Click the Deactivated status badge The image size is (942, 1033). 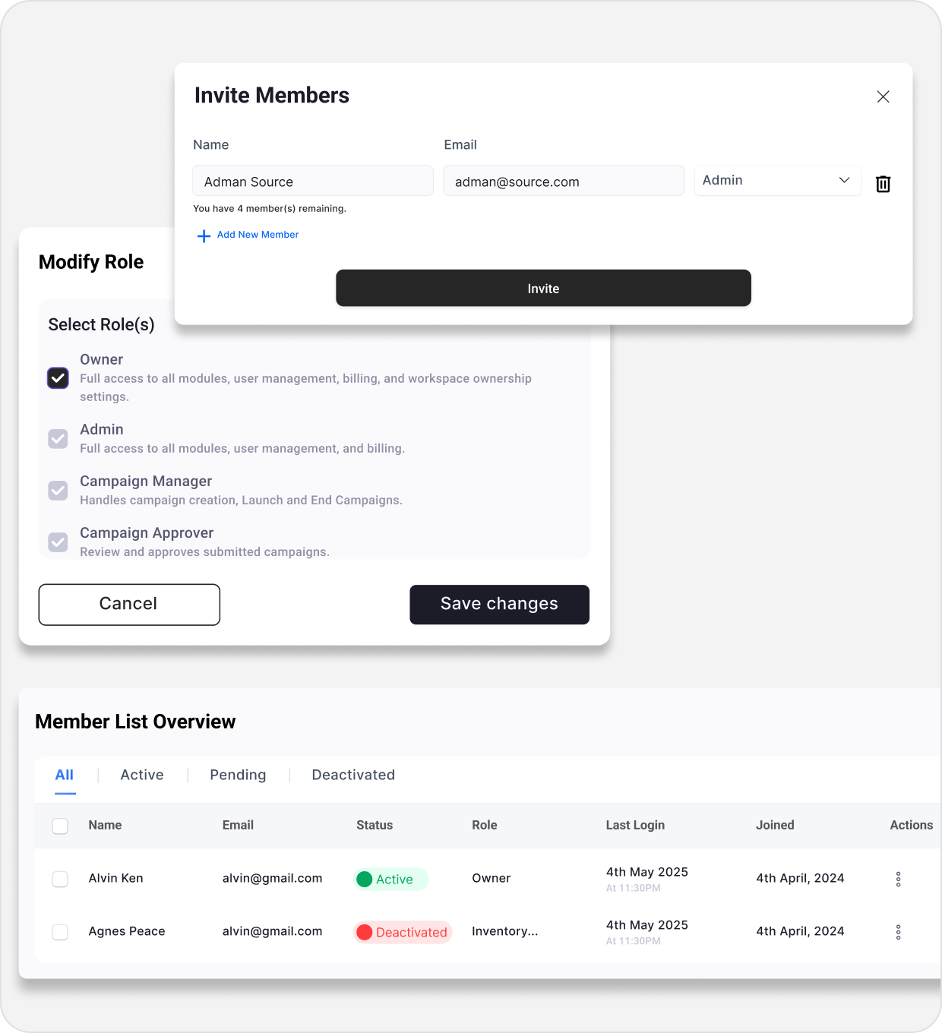tap(403, 932)
